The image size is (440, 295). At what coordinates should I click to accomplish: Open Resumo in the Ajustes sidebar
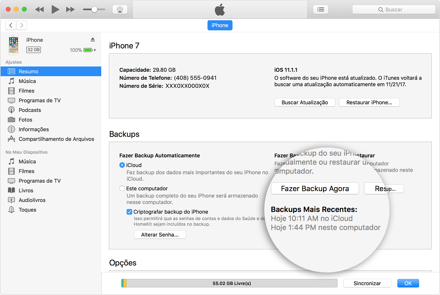[51, 71]
